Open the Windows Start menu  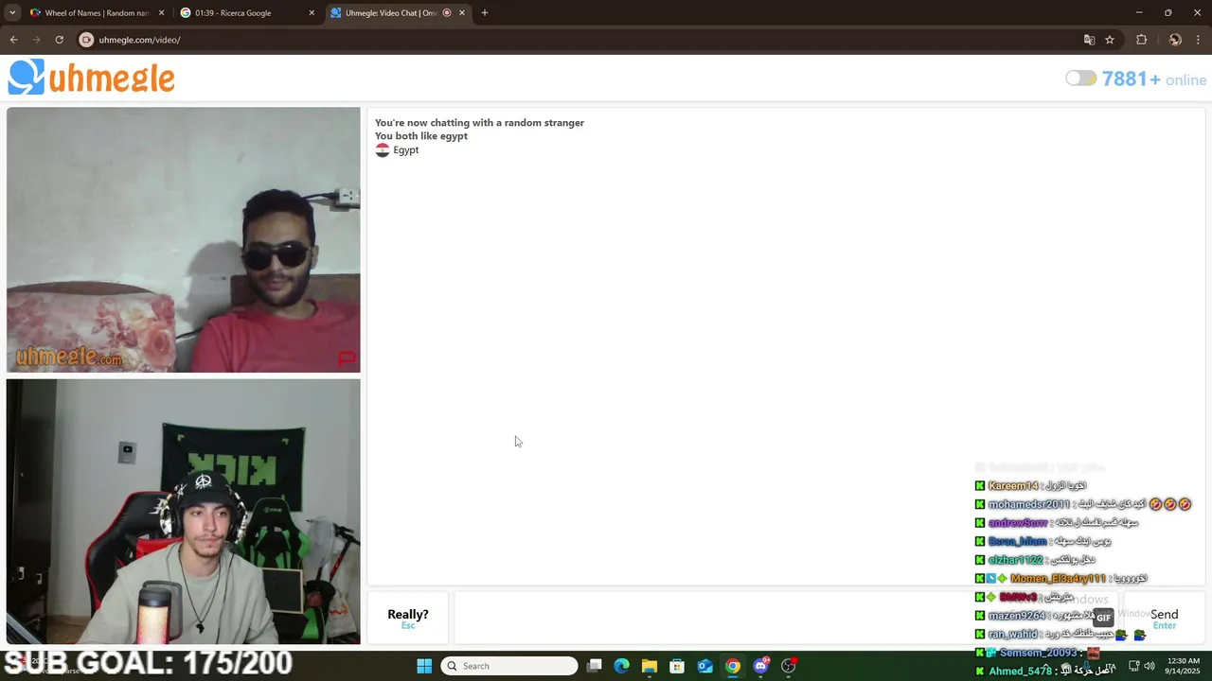424,666
